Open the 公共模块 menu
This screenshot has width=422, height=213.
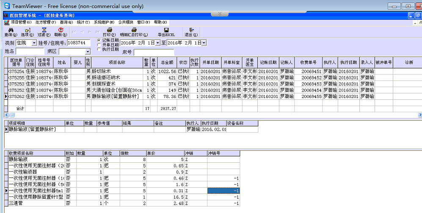coord(126,22)
